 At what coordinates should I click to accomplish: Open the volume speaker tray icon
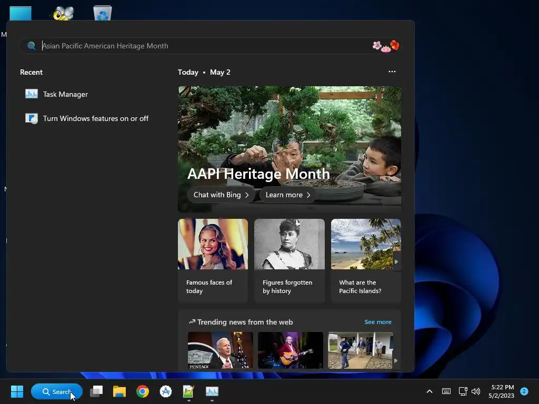tap(476, 391)
